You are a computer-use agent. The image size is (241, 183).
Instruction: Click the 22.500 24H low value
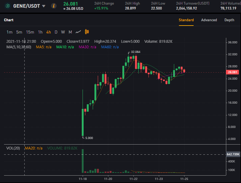(156, 8)
